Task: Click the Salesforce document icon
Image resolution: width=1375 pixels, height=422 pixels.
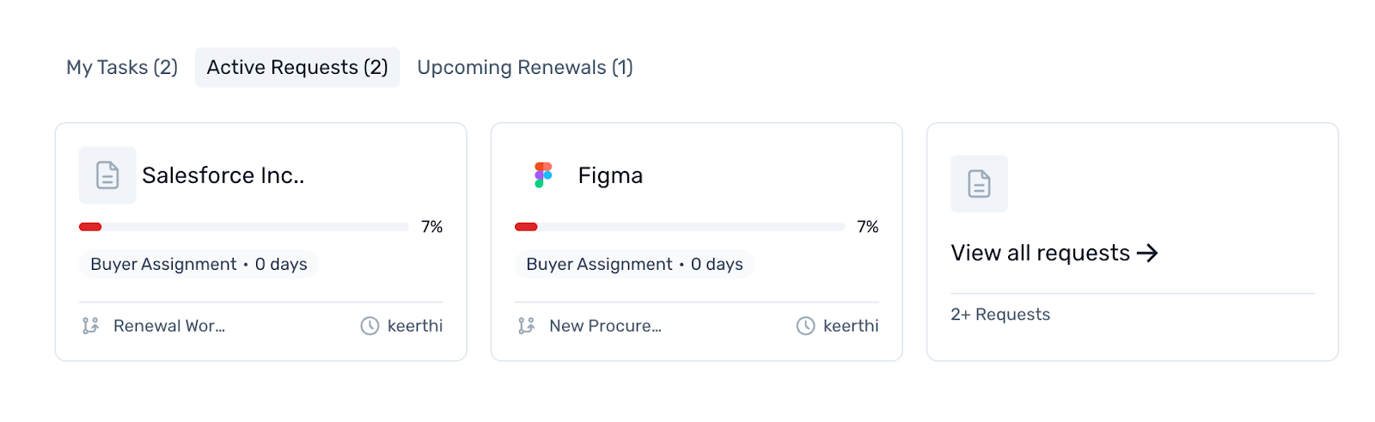Action: point(107,175)
